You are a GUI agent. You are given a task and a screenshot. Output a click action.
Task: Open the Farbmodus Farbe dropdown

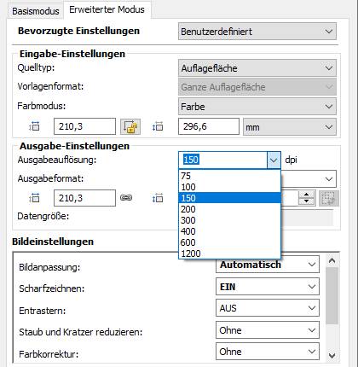click(257, 107)
